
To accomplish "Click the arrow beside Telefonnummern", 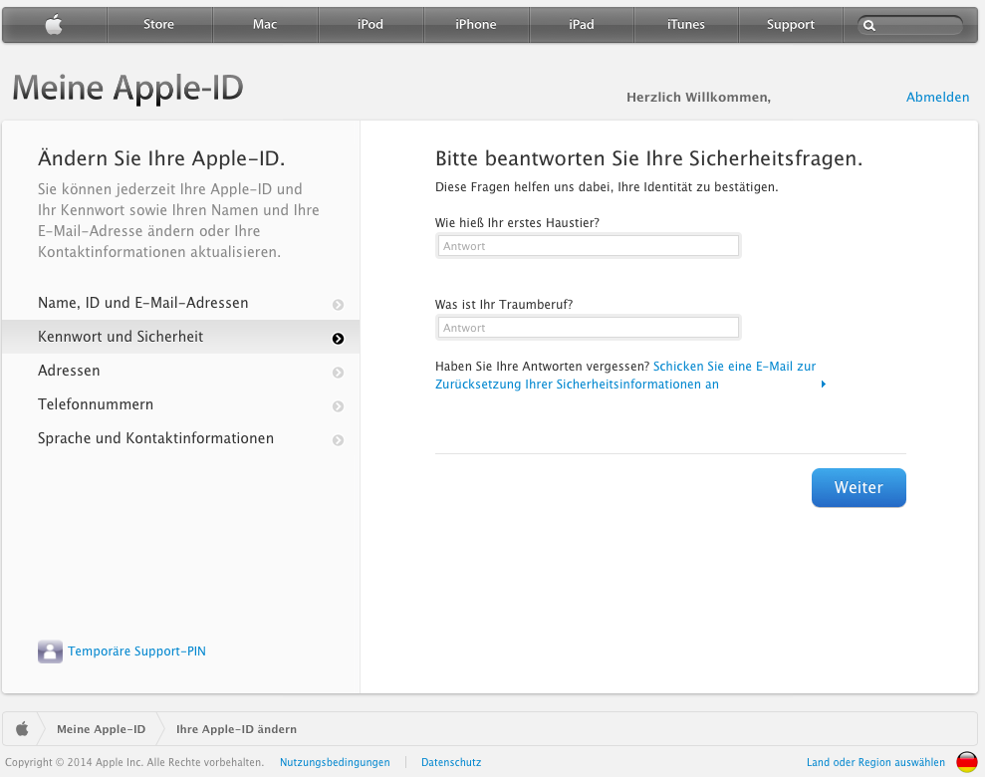I will click(338, 406).
